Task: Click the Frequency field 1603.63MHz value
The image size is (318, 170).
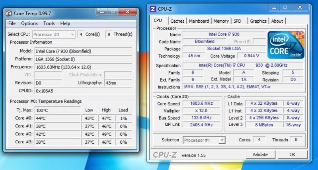Action: pos(83,67)
